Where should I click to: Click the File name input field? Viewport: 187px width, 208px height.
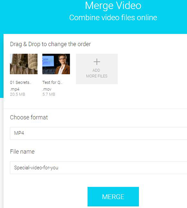point(99,168)
